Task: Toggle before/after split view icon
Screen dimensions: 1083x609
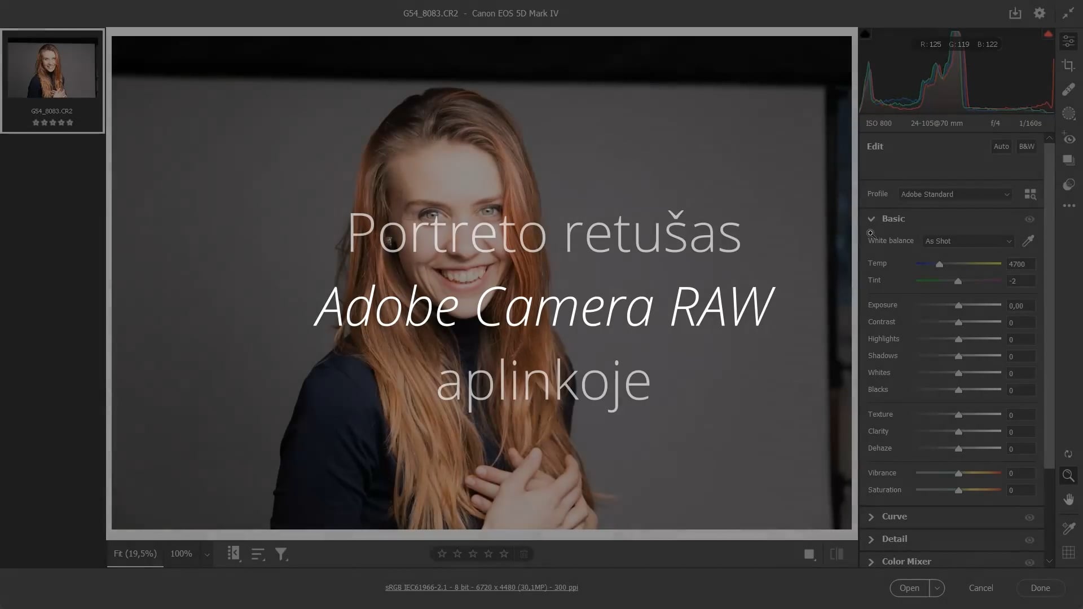Action: (x=837, y=554)
